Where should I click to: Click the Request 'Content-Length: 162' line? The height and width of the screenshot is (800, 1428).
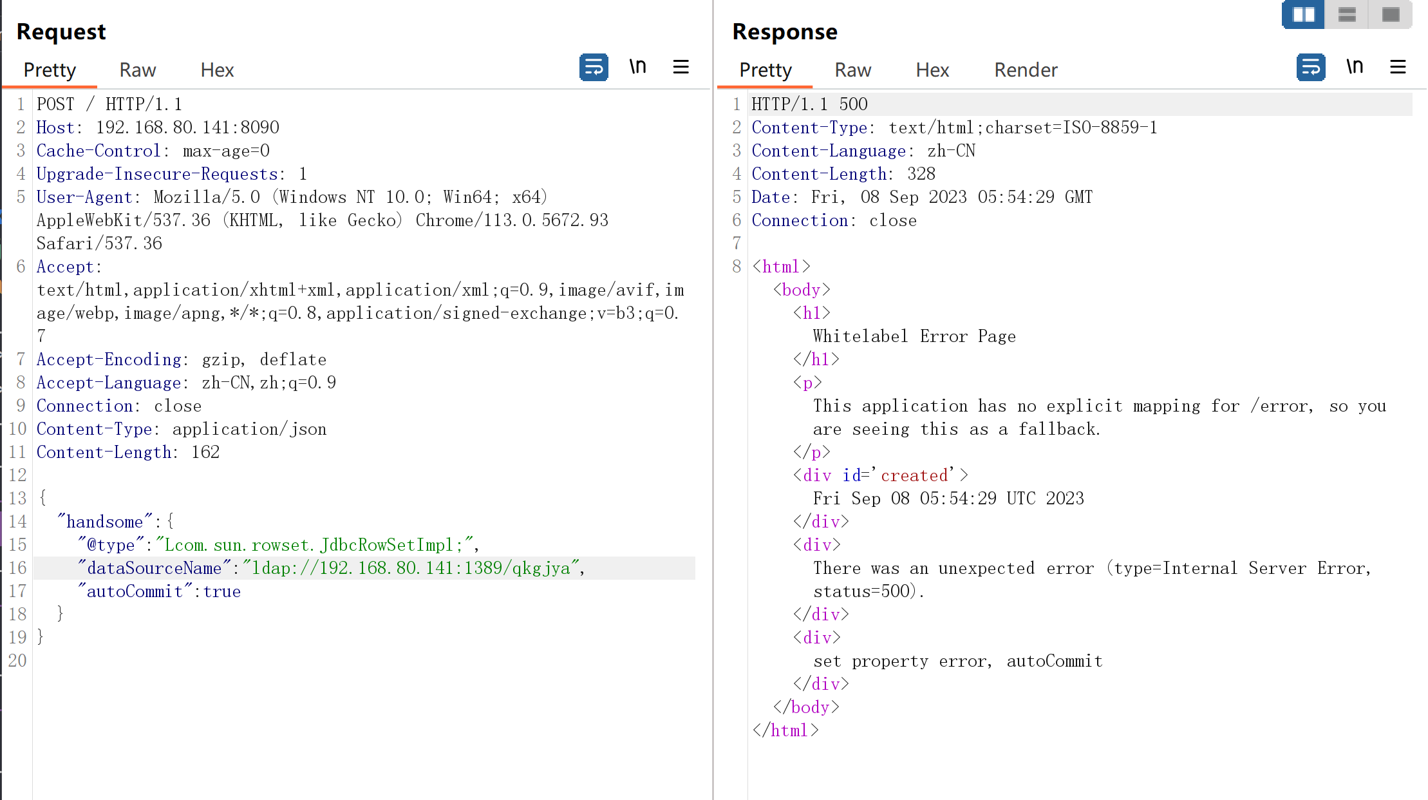128,452
